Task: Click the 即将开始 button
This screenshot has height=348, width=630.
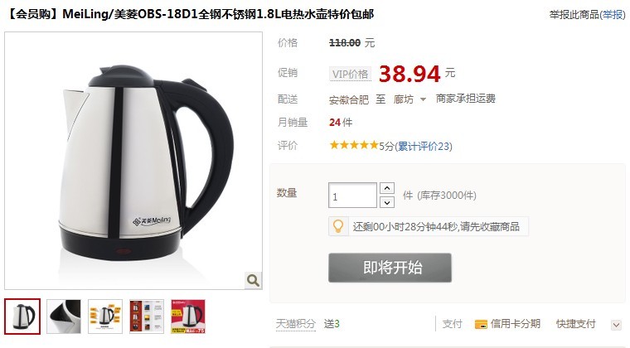Action: 390,268
